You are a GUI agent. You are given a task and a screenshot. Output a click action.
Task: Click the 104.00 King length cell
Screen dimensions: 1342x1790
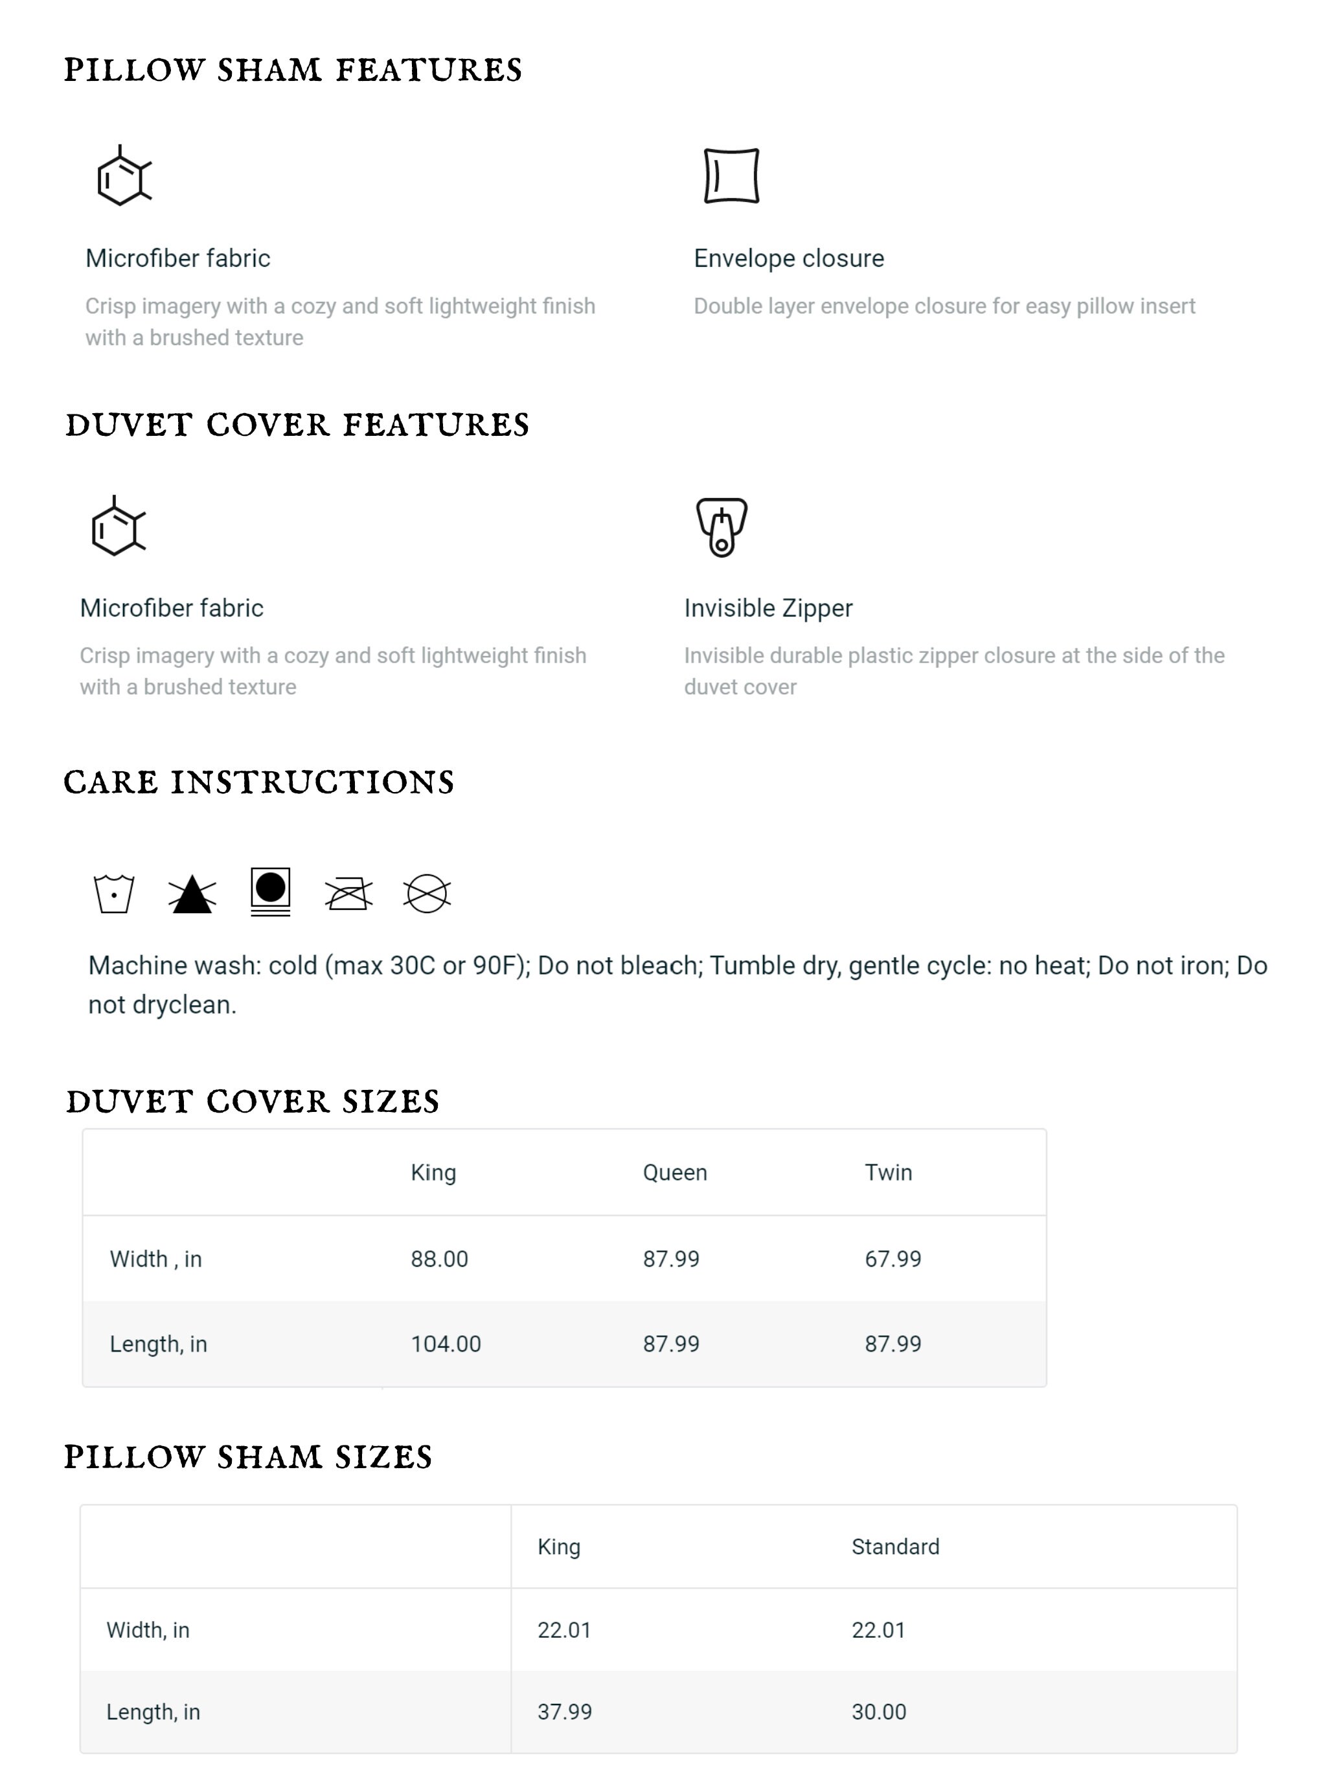[446, 1344]
